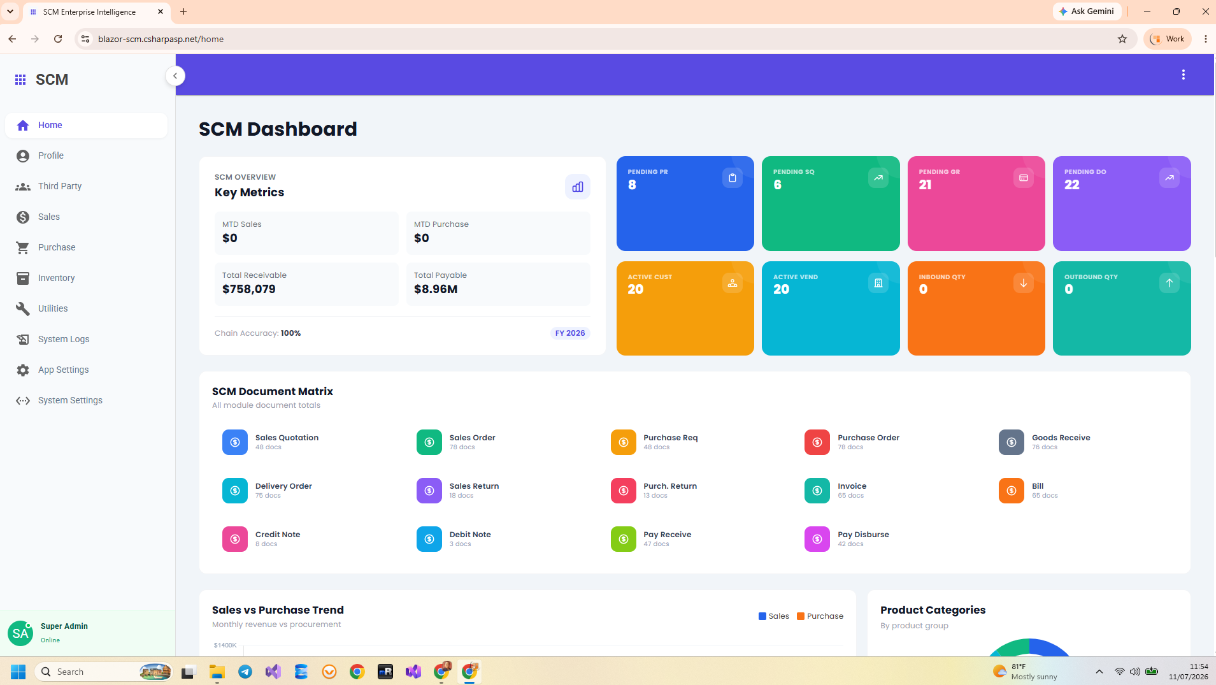Reload the page
The height and width of the screenshot is (685, 1216).
click(58, 39)
